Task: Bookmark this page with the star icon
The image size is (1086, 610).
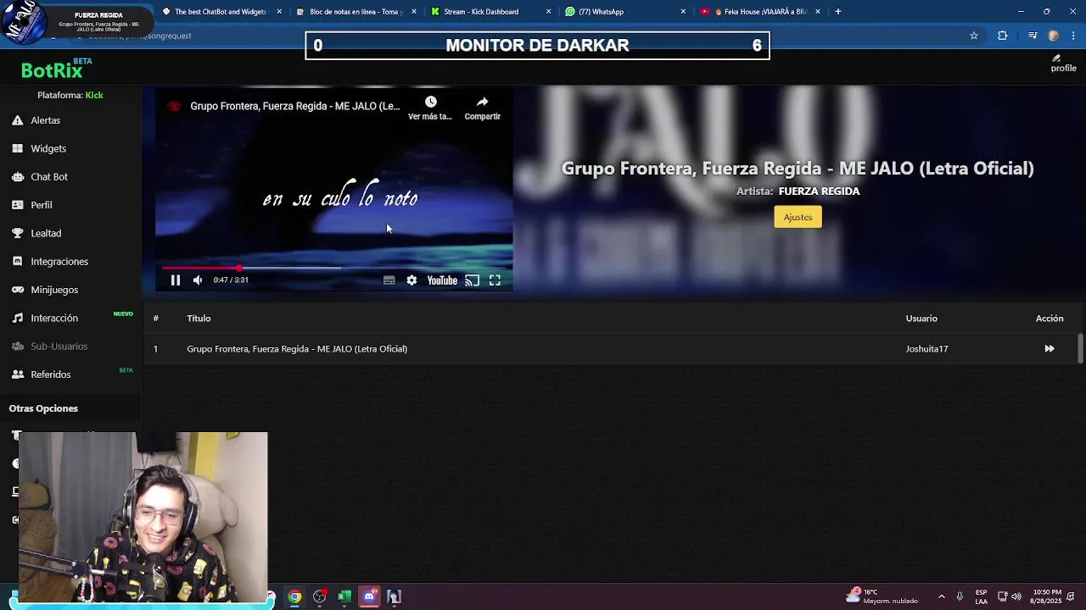Action: (974, 36)
